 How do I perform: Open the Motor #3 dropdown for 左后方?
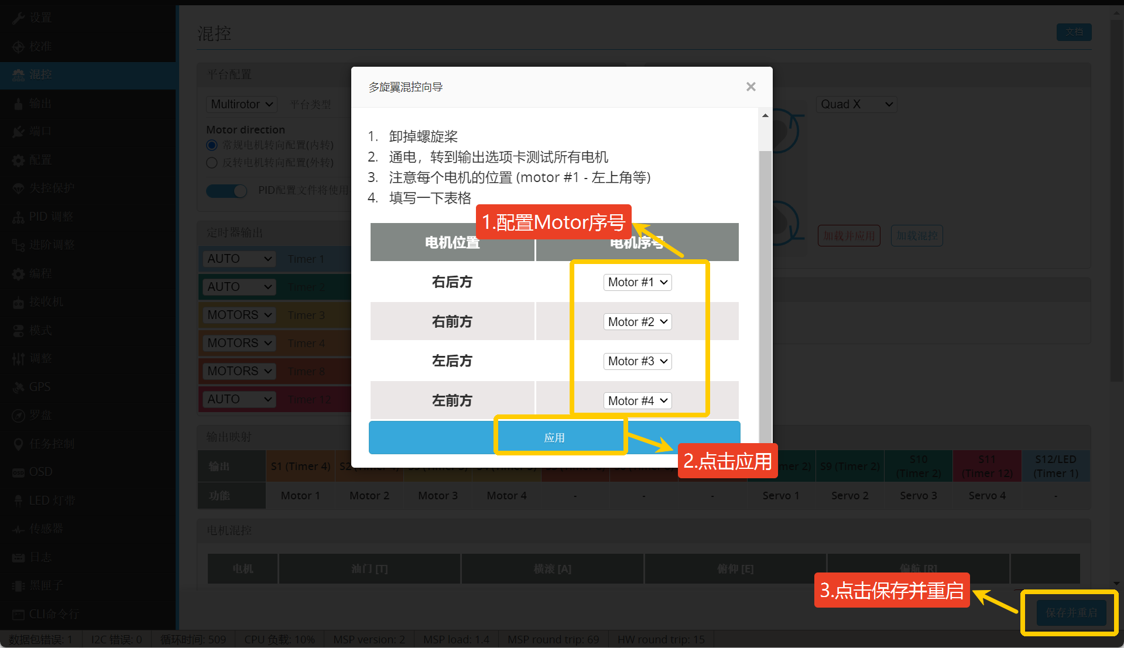pos(637,361)
